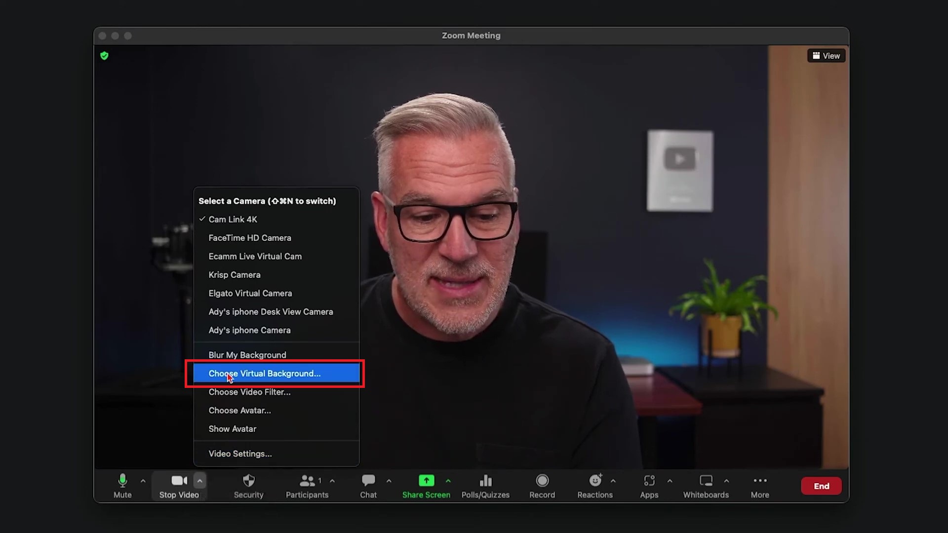Click End meeting button

[821, 486]
